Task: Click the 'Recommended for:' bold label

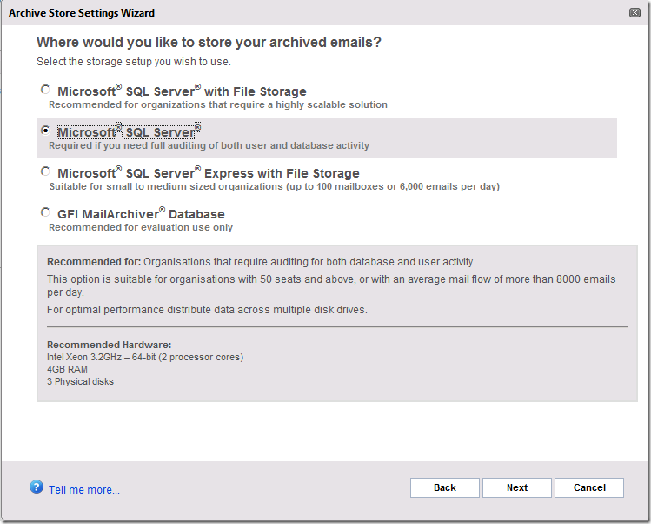Action: (94, 262)
